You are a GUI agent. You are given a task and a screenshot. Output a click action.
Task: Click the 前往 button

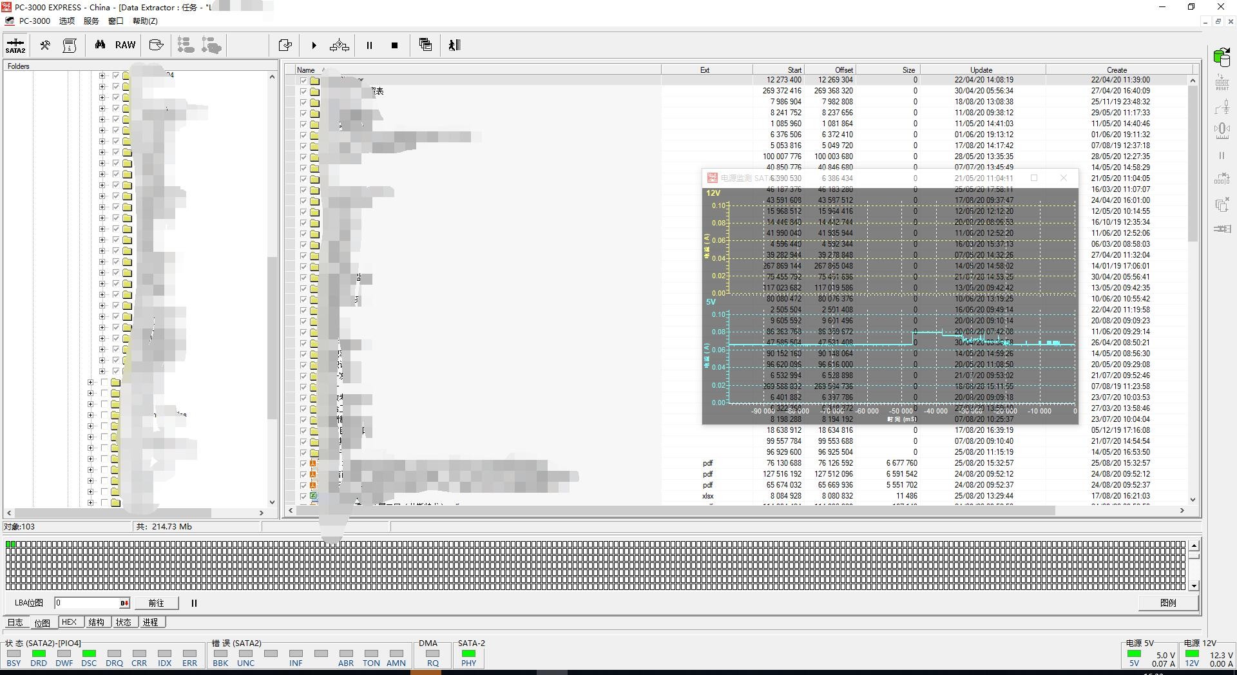(x=156, y=604)
